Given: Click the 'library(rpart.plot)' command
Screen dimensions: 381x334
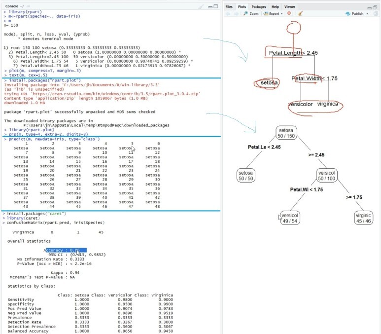Looking at the screenshot, I should click(x=29, y=130).
